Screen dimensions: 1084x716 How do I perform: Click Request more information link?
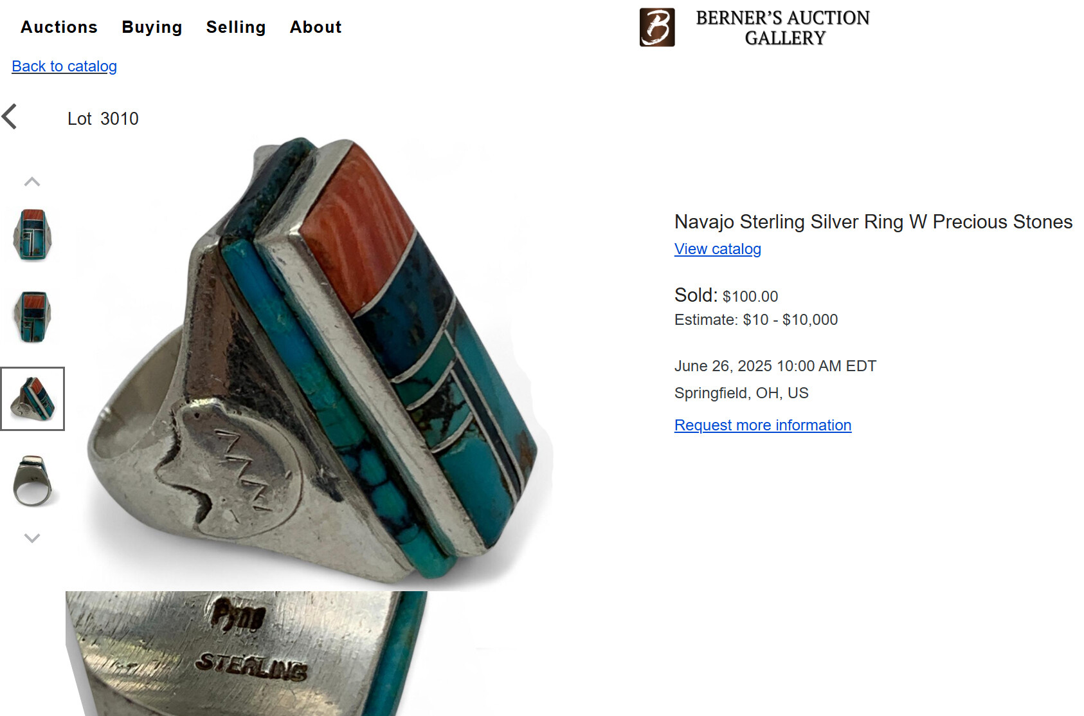tap(763, 425)
